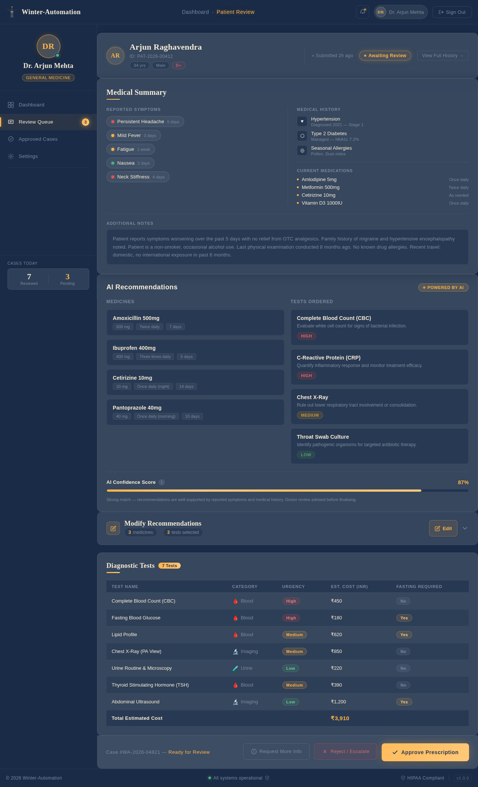Click the Edit button
This screenshot has height=787, width=478.
(443, 528)
